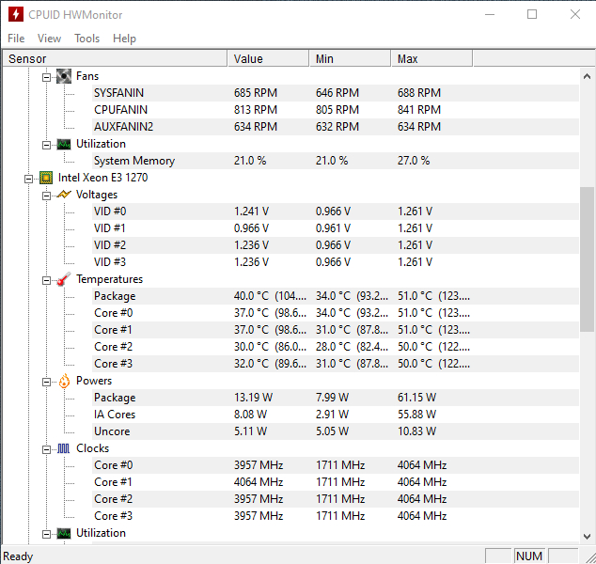Collapse the Utilization group above System Memory
The width and height of the screenshot is (596, 564).
click(x=46, y=145)
